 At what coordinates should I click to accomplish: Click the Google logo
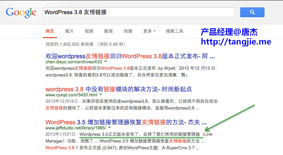(21, 12)
